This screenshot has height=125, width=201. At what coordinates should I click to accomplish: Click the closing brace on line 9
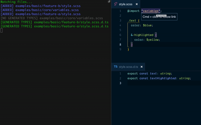[128, 49]
